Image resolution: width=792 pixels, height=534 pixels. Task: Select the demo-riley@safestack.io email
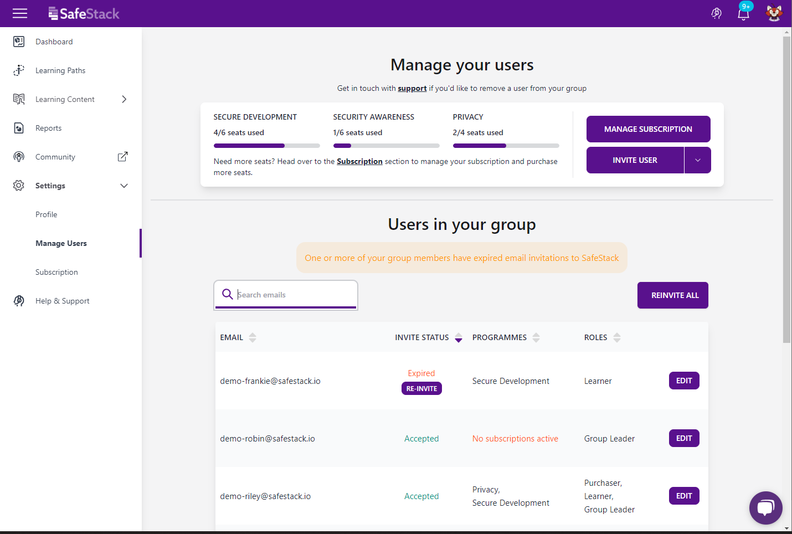pyautogui.click(x=265, y=496)
